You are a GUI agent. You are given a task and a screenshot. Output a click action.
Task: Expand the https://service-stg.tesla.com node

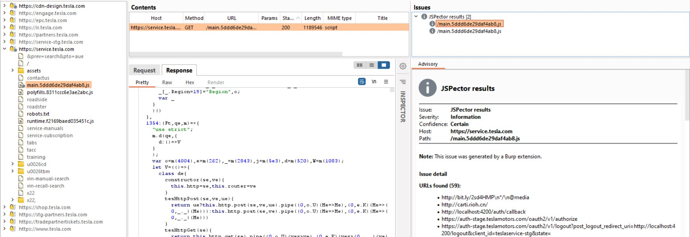[x=4, y=42]
